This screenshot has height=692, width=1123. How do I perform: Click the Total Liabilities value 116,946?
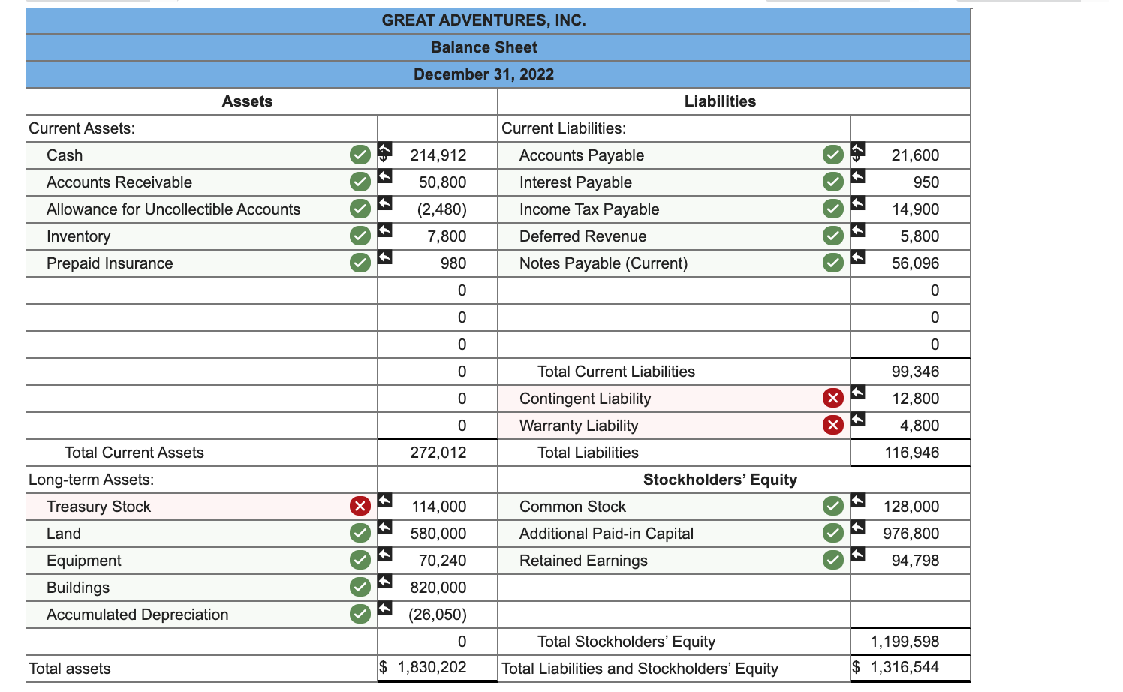(x=912, y=453)
